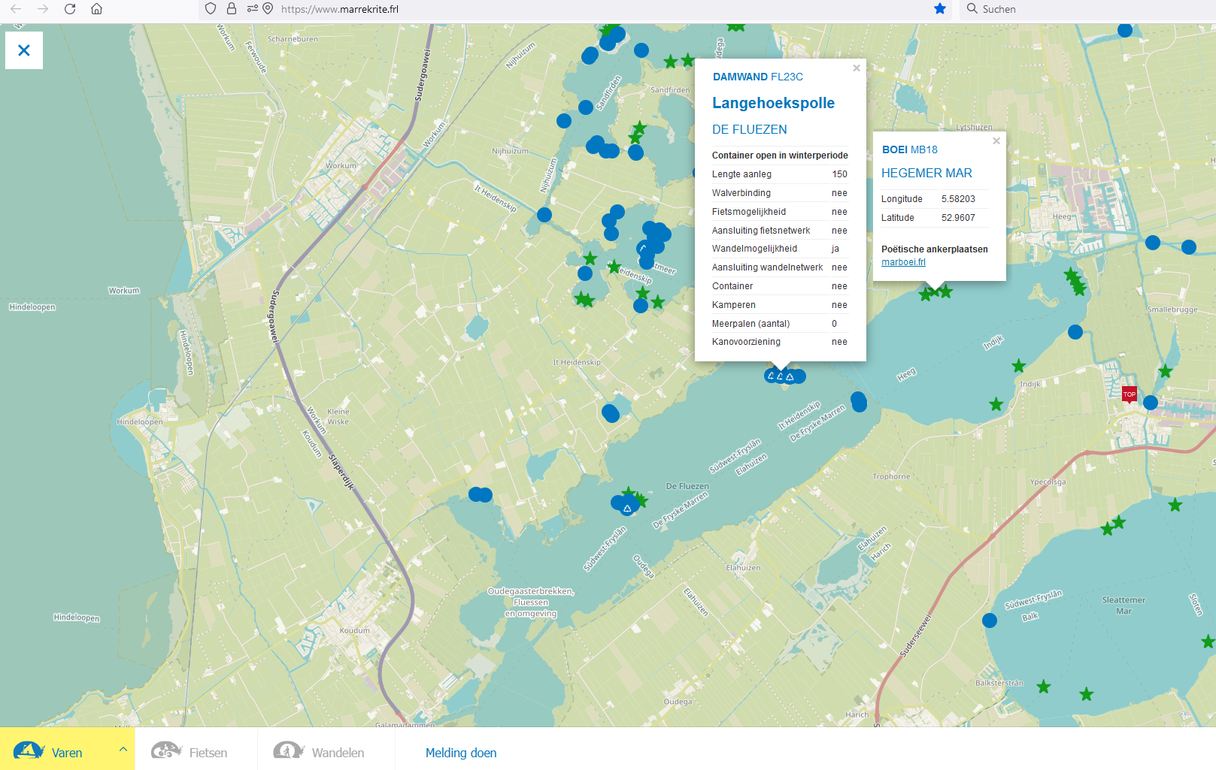1216x770 pixels.
Task: Click the red TOP marker on the map
Action: pos(1129,394)
